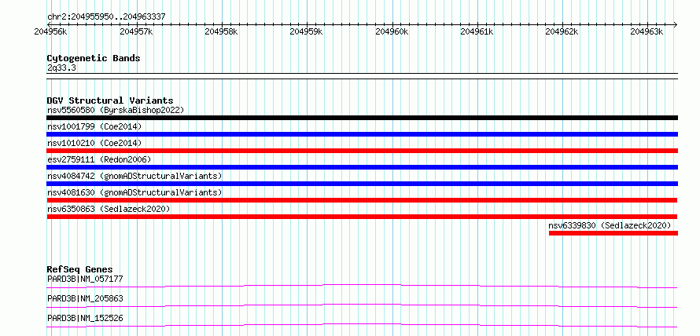Click the Cytogenetic Bands track title
This screenshot has height=336, width=700.
coord(94,58)
